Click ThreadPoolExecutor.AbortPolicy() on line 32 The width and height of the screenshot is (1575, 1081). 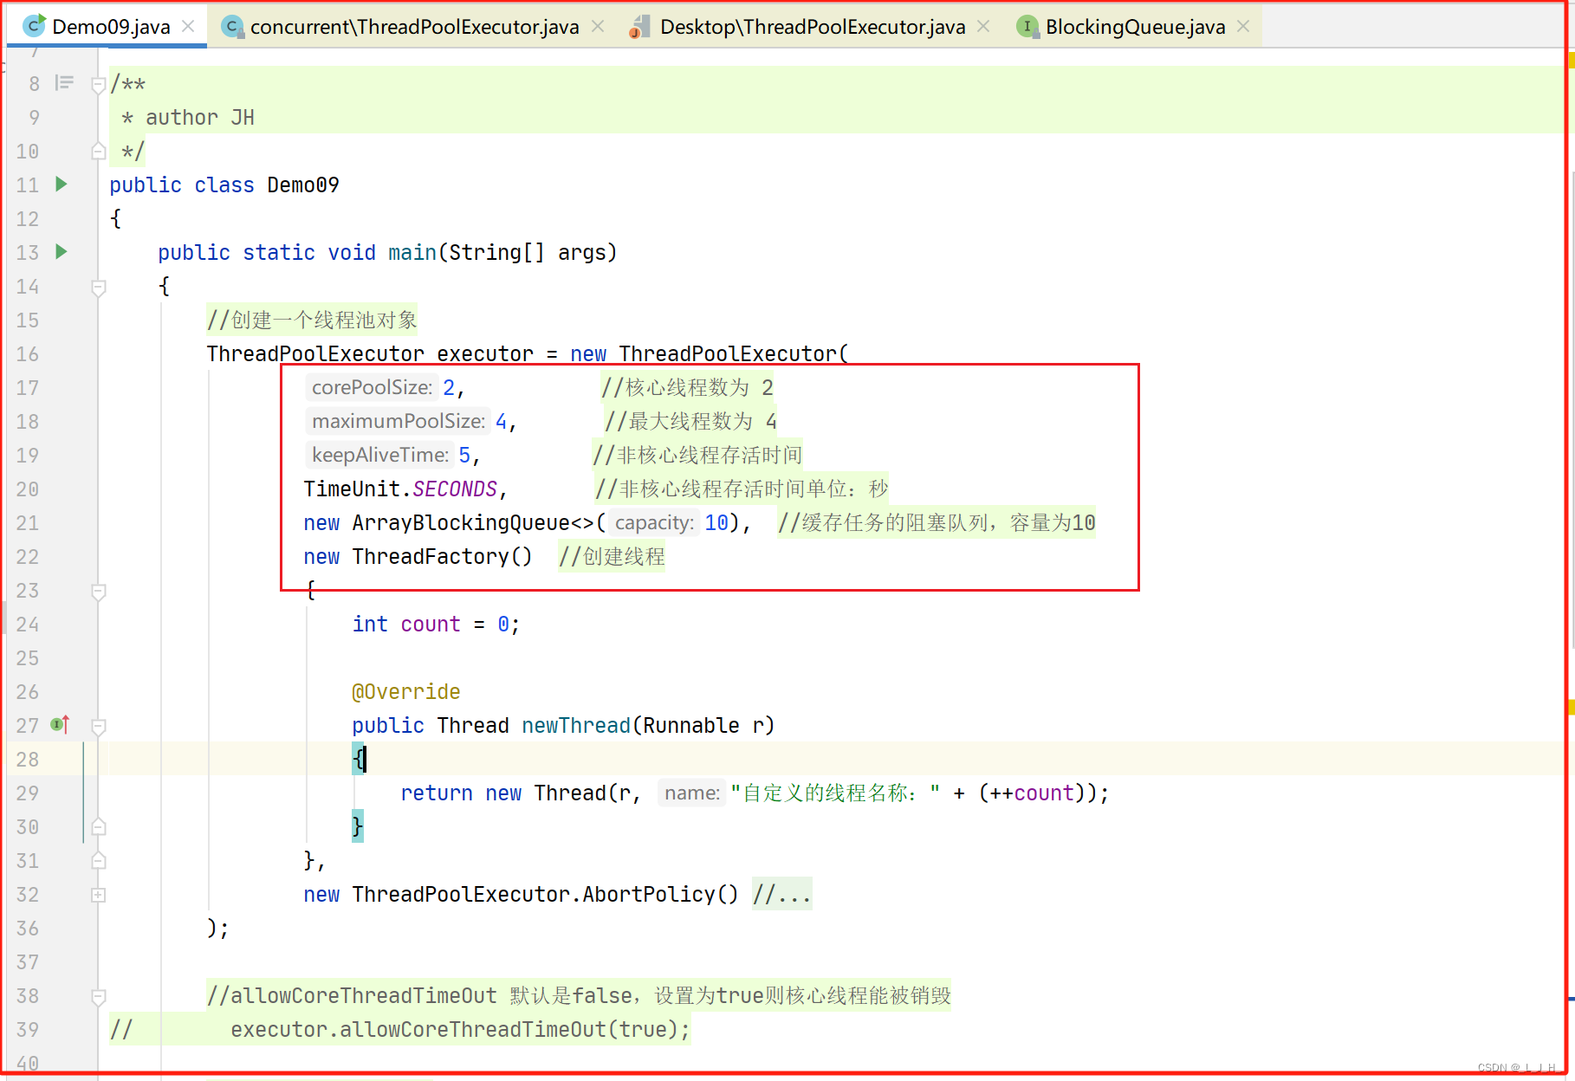[x=545, y=894]
